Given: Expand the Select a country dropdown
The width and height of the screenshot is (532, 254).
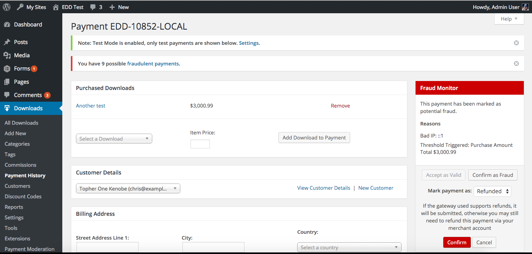Looking at the screenshot, I should [349, 247].
